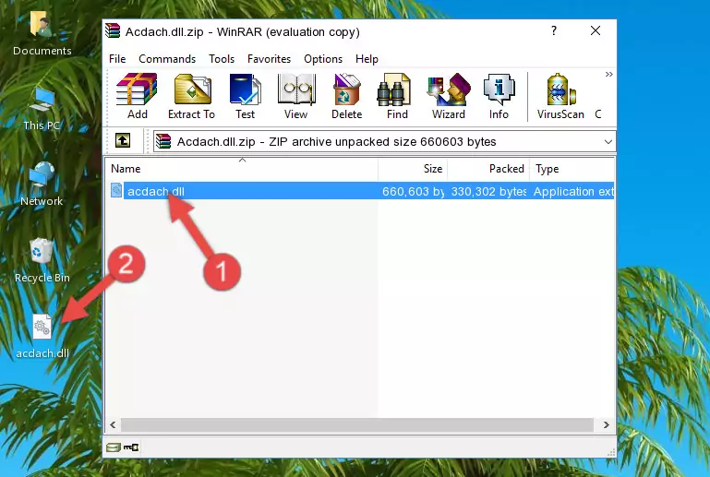
Task: Select the acdach.dll desktop file
Action: coord(42,336)
